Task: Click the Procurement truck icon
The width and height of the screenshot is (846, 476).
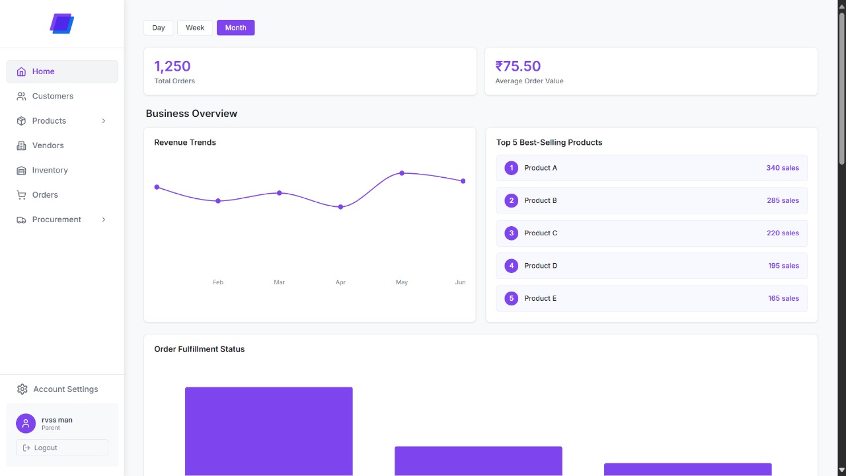Action: click(x=21, y=219)
